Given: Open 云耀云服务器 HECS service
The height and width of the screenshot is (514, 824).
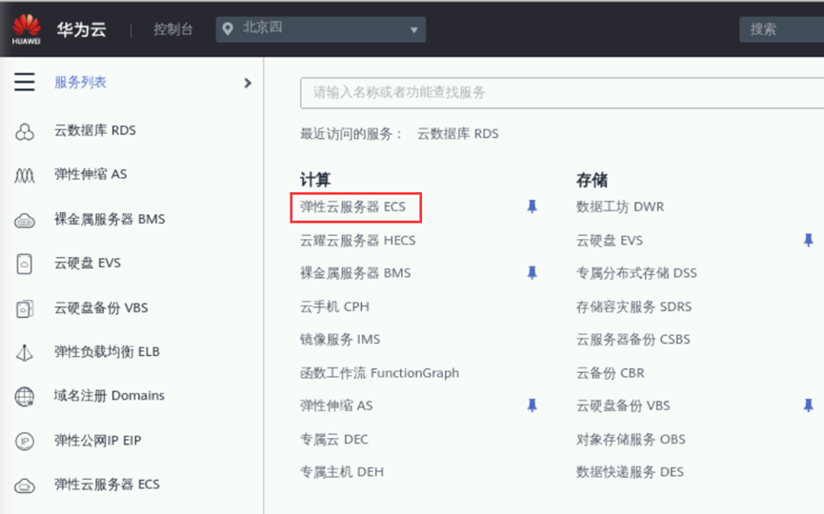Looking at the screenshot, I should [x=358, y=241].
